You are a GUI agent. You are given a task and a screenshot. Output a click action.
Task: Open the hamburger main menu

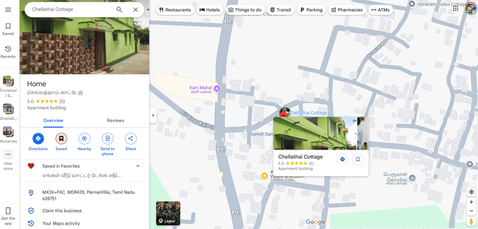coord(8,10)
